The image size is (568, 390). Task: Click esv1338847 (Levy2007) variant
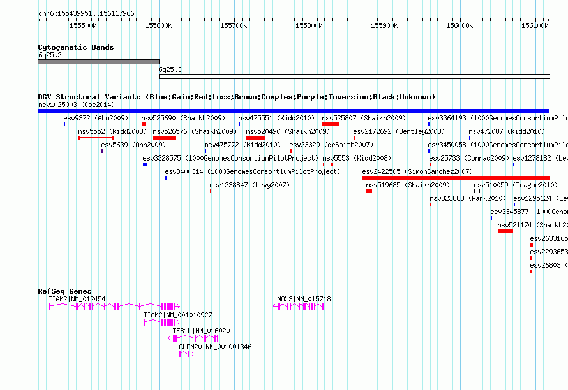(250, 185)
